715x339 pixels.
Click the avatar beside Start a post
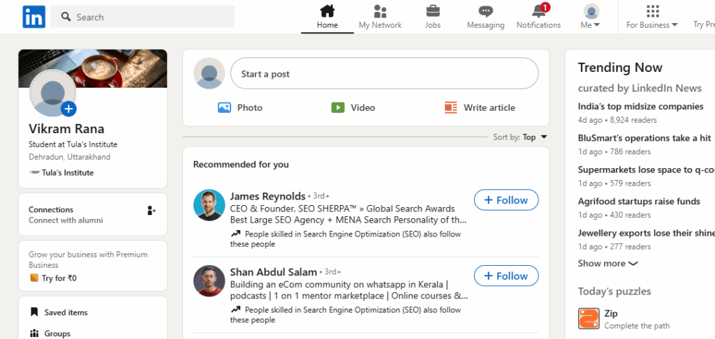pyautogui.click(x=209, y=73)
